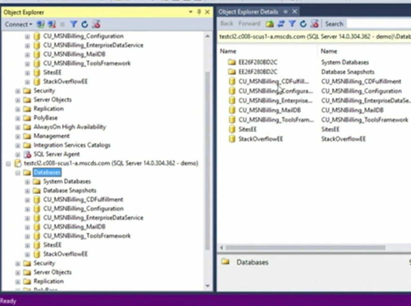The height and width of the screenshot is (306, 411).
Task: Click the Forward button in Details toolbar
Action: click(249, 24)
